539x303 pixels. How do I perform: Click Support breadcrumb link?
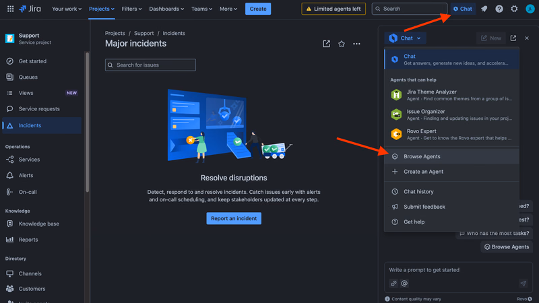click(144, 33)
